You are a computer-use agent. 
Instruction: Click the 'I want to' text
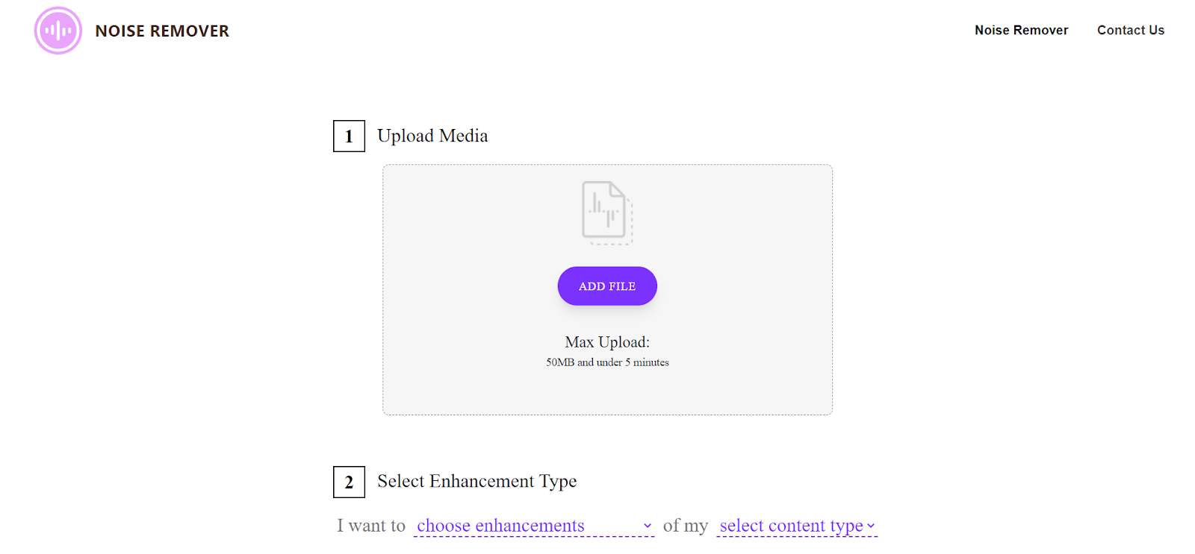(371, 526)
